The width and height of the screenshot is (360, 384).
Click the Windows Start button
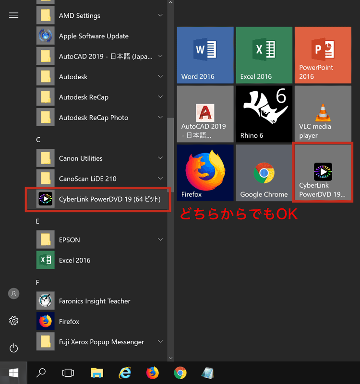pos(13,373)
